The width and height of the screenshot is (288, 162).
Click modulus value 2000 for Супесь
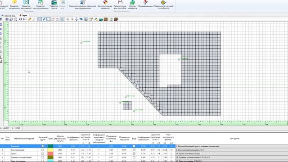point(60,153)
